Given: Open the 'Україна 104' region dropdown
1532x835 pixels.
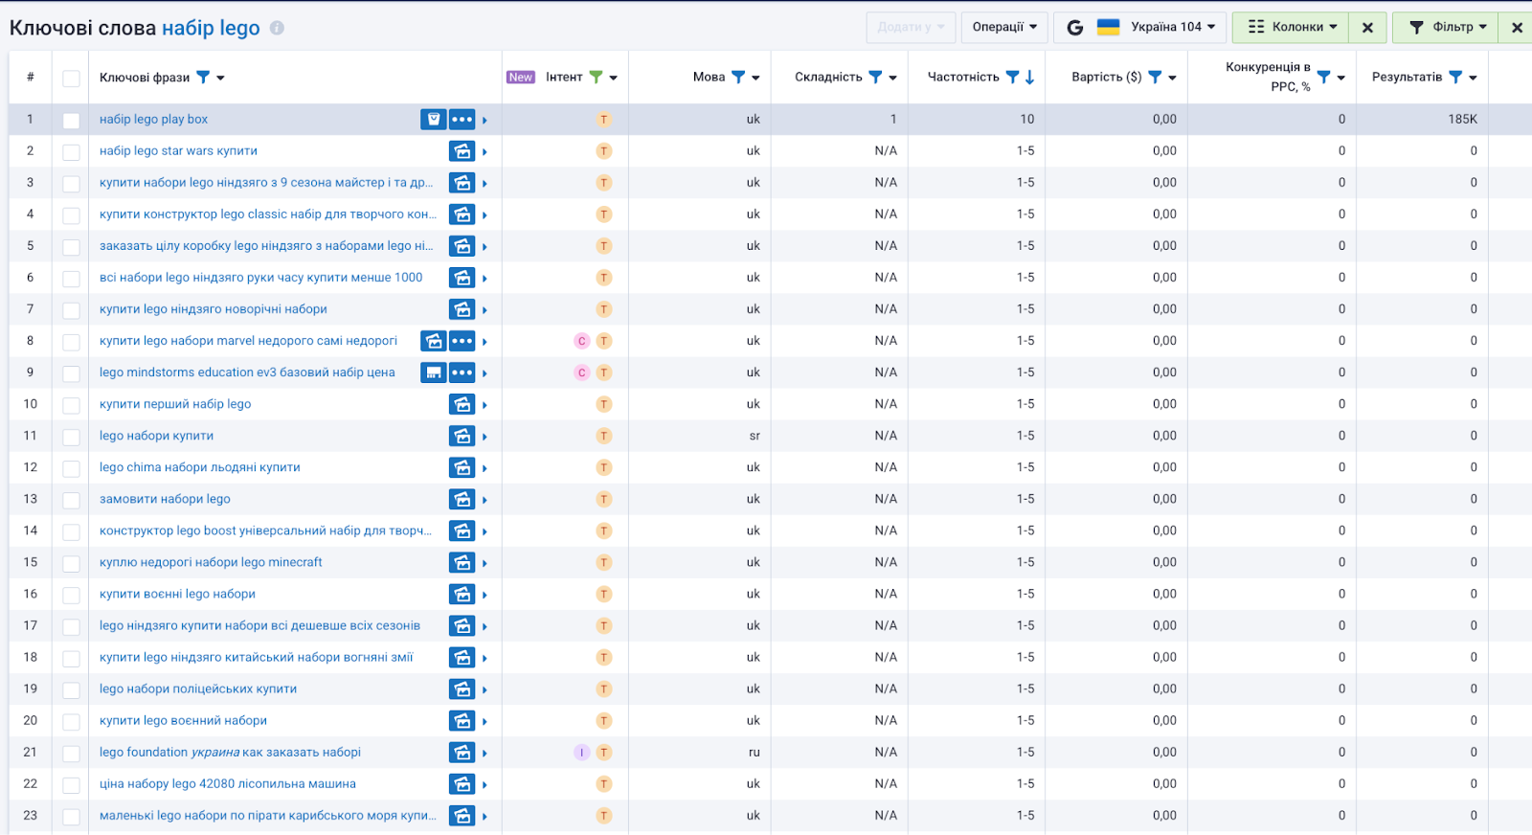Looking at the screenshot, I should coord(1173,27).
